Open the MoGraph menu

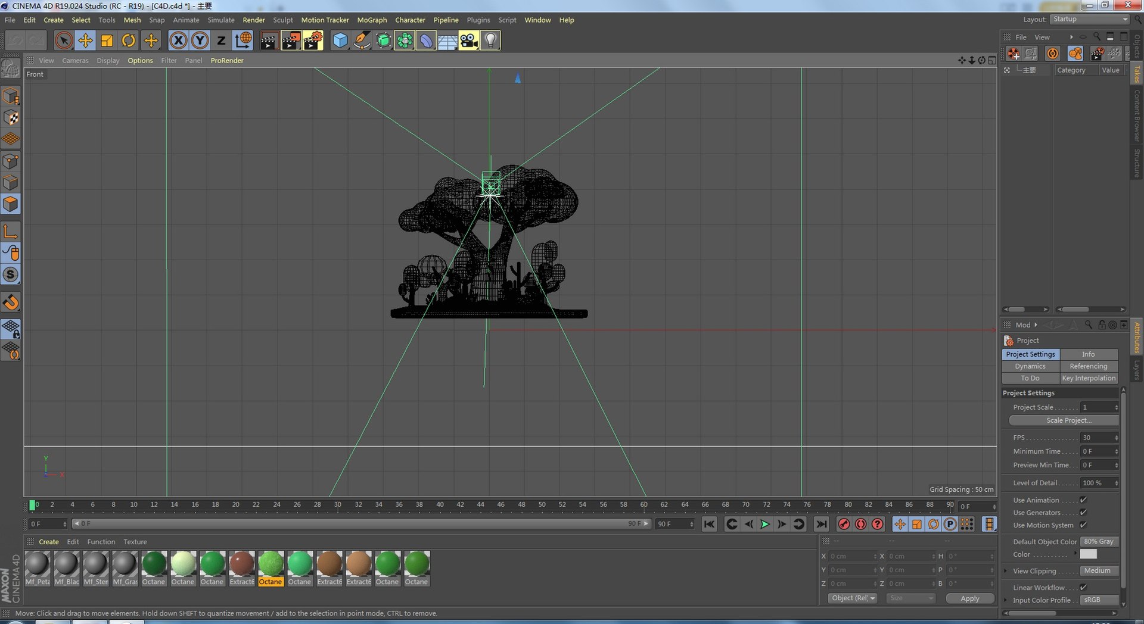372,20
